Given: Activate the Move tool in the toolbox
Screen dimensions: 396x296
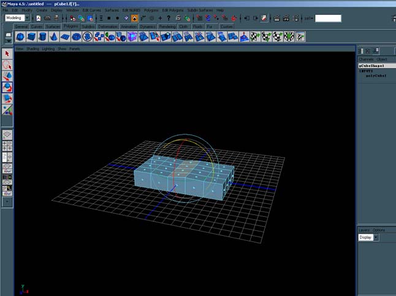Looking at the screenshot, I should 7,76.
